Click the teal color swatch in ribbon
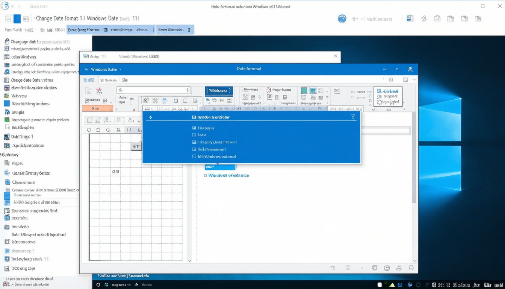 coord(304,91)
